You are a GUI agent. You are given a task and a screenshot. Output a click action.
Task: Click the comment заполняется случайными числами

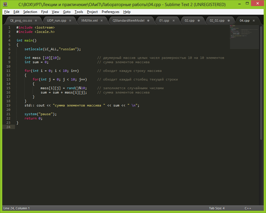click(130, 88)
